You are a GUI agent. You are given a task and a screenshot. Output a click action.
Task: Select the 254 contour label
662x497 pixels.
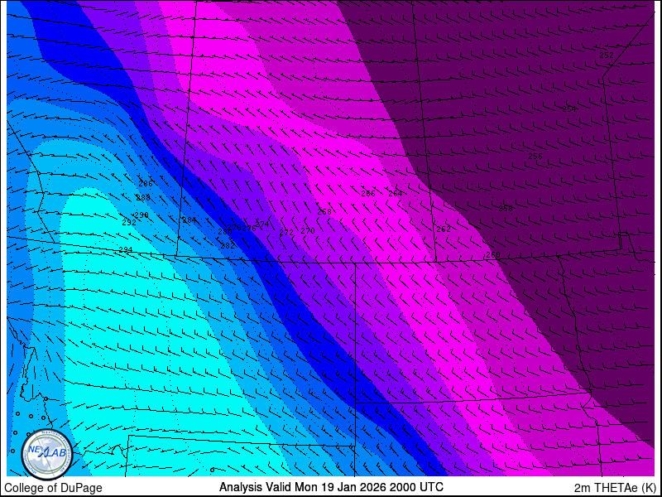569,109
